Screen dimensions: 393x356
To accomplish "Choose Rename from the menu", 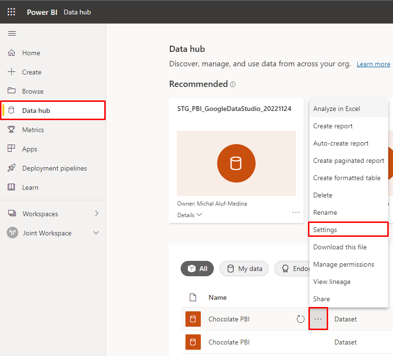I will 349,213.
